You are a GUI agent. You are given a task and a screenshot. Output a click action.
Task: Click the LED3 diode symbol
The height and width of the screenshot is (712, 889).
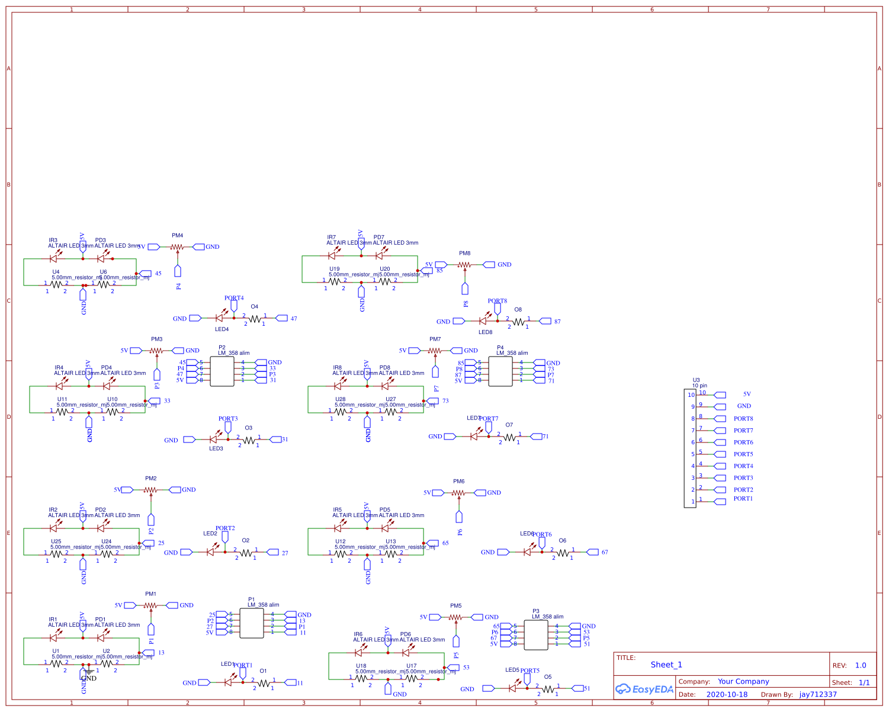tap(214, 440)
